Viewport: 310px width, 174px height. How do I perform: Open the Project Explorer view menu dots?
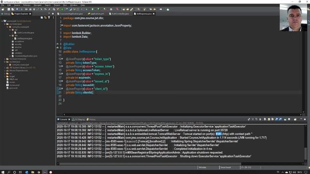[x=53, y=17]
